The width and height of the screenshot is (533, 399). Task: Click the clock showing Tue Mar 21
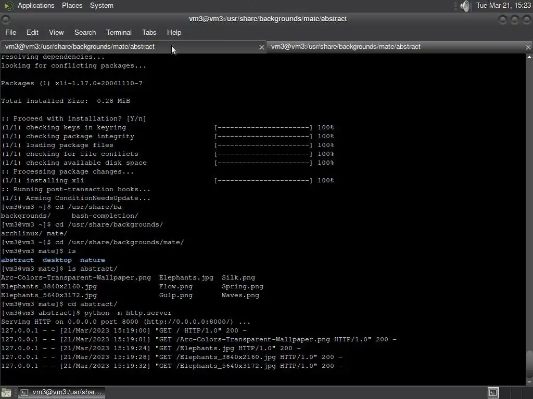503,5
